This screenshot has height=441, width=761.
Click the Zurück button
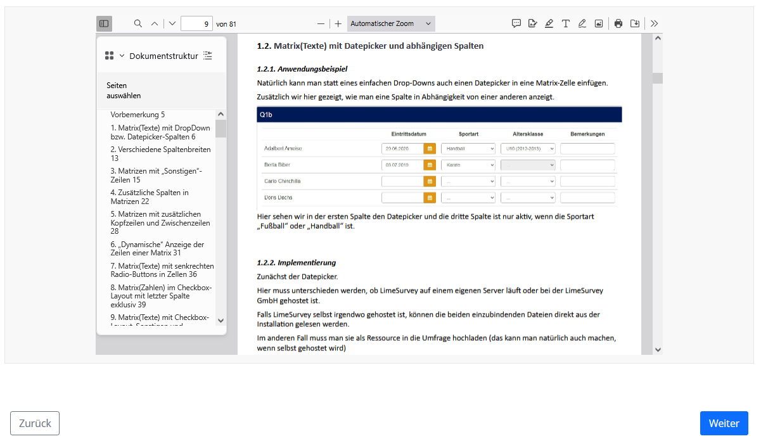[35, 423]
